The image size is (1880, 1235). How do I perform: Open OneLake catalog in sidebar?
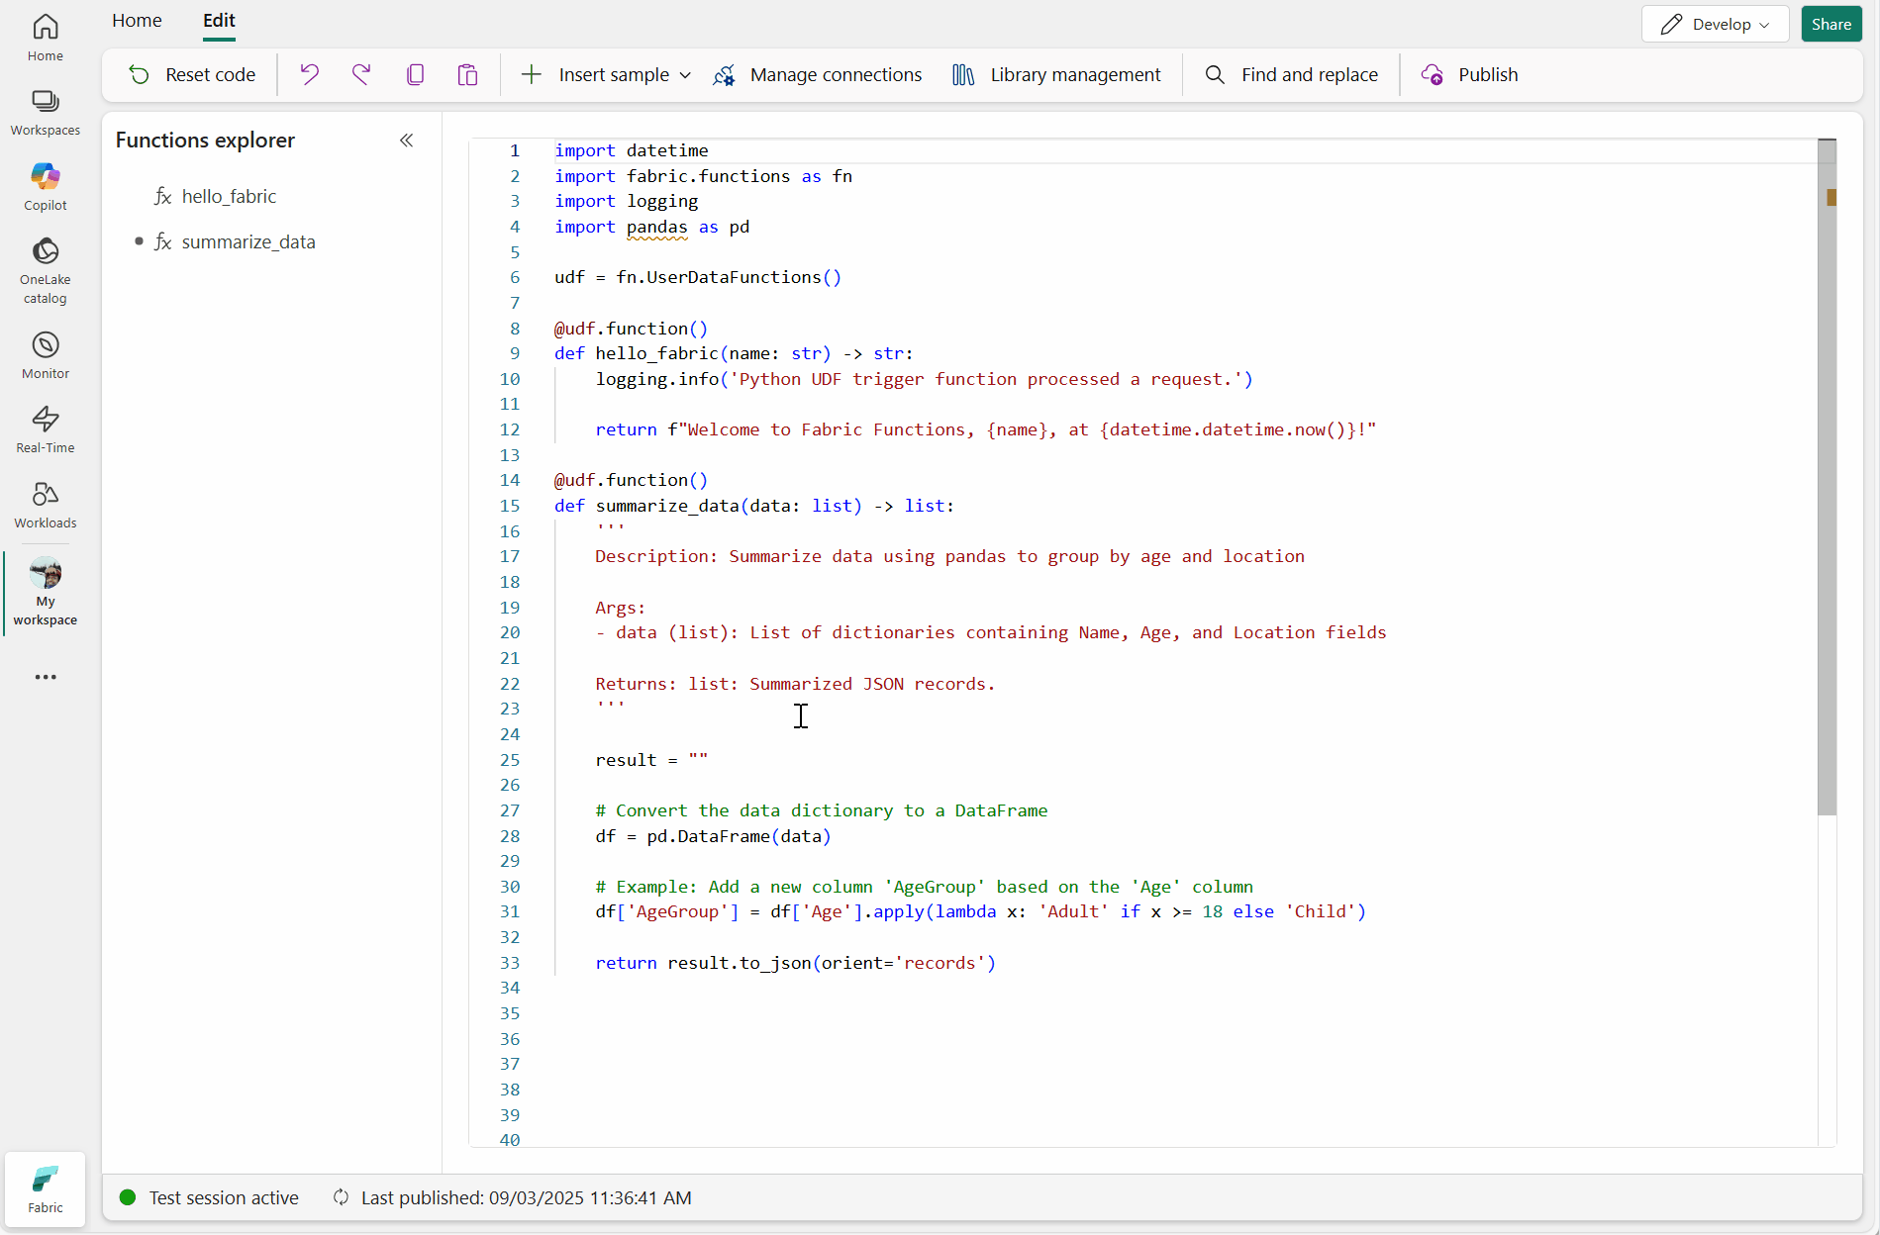click(46, 270)
